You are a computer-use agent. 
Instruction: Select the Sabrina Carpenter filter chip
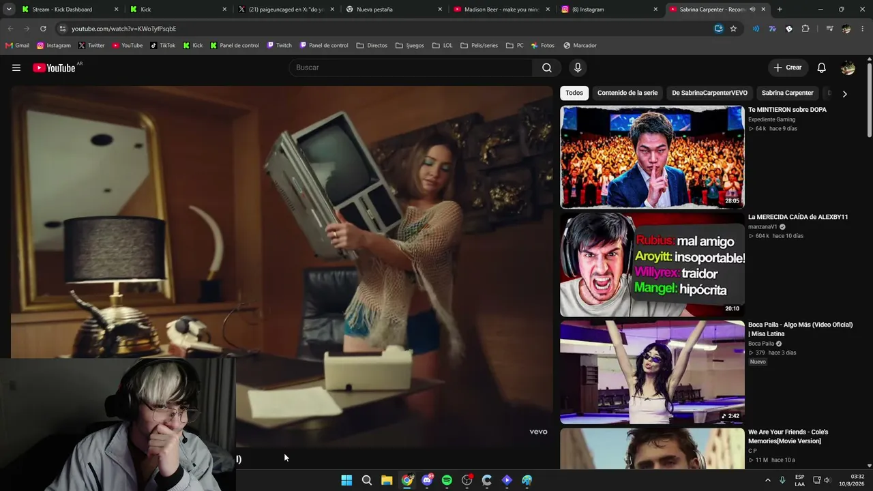[787, 93]
